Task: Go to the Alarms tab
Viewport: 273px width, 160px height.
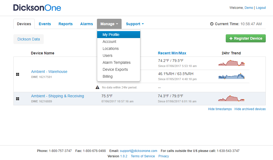Action: coord(86,24)
